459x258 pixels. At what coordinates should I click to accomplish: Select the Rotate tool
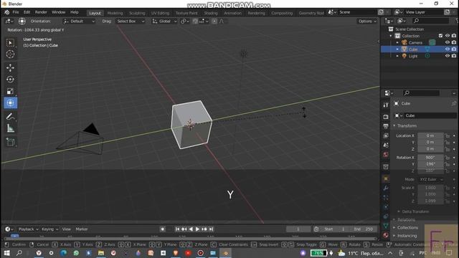pos(10,80)
